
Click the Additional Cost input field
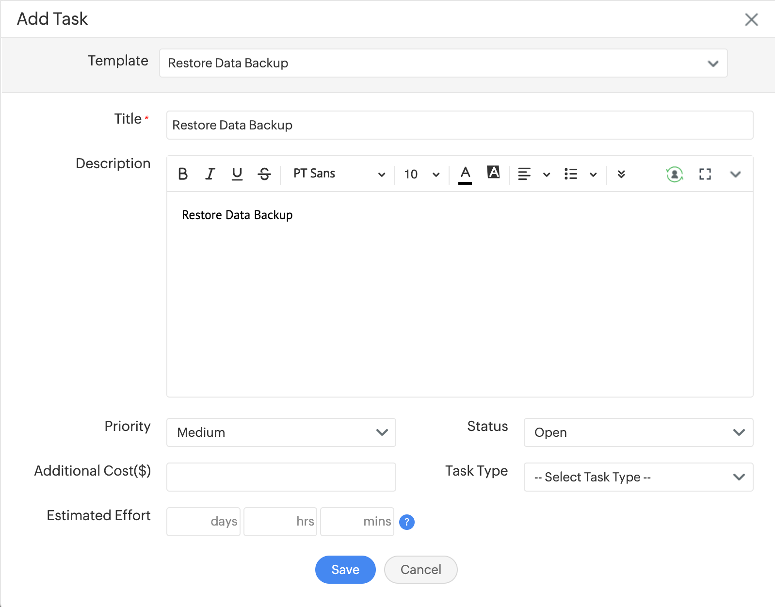(x=281, y=477)
